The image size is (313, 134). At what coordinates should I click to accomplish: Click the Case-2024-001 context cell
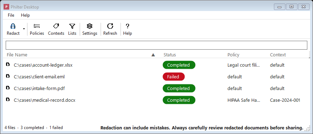tap(285, 100)
